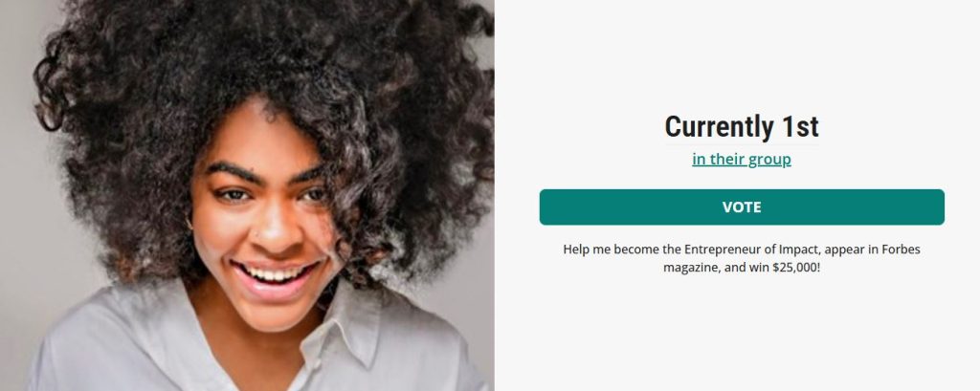
Task: Click the word 'Currently' in the heading
Action: tap(719, 127)
